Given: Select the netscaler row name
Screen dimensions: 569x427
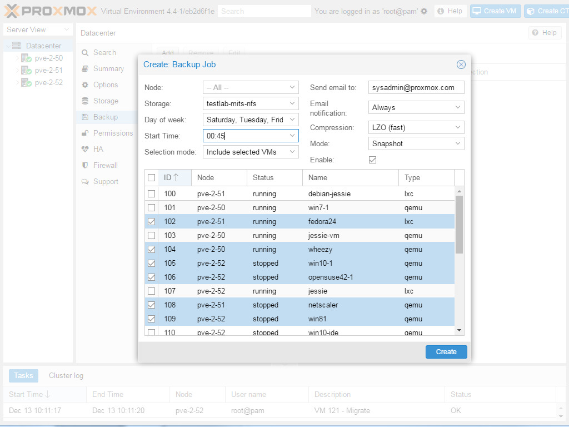Looking at the screenshot, I should click(323, 305).
